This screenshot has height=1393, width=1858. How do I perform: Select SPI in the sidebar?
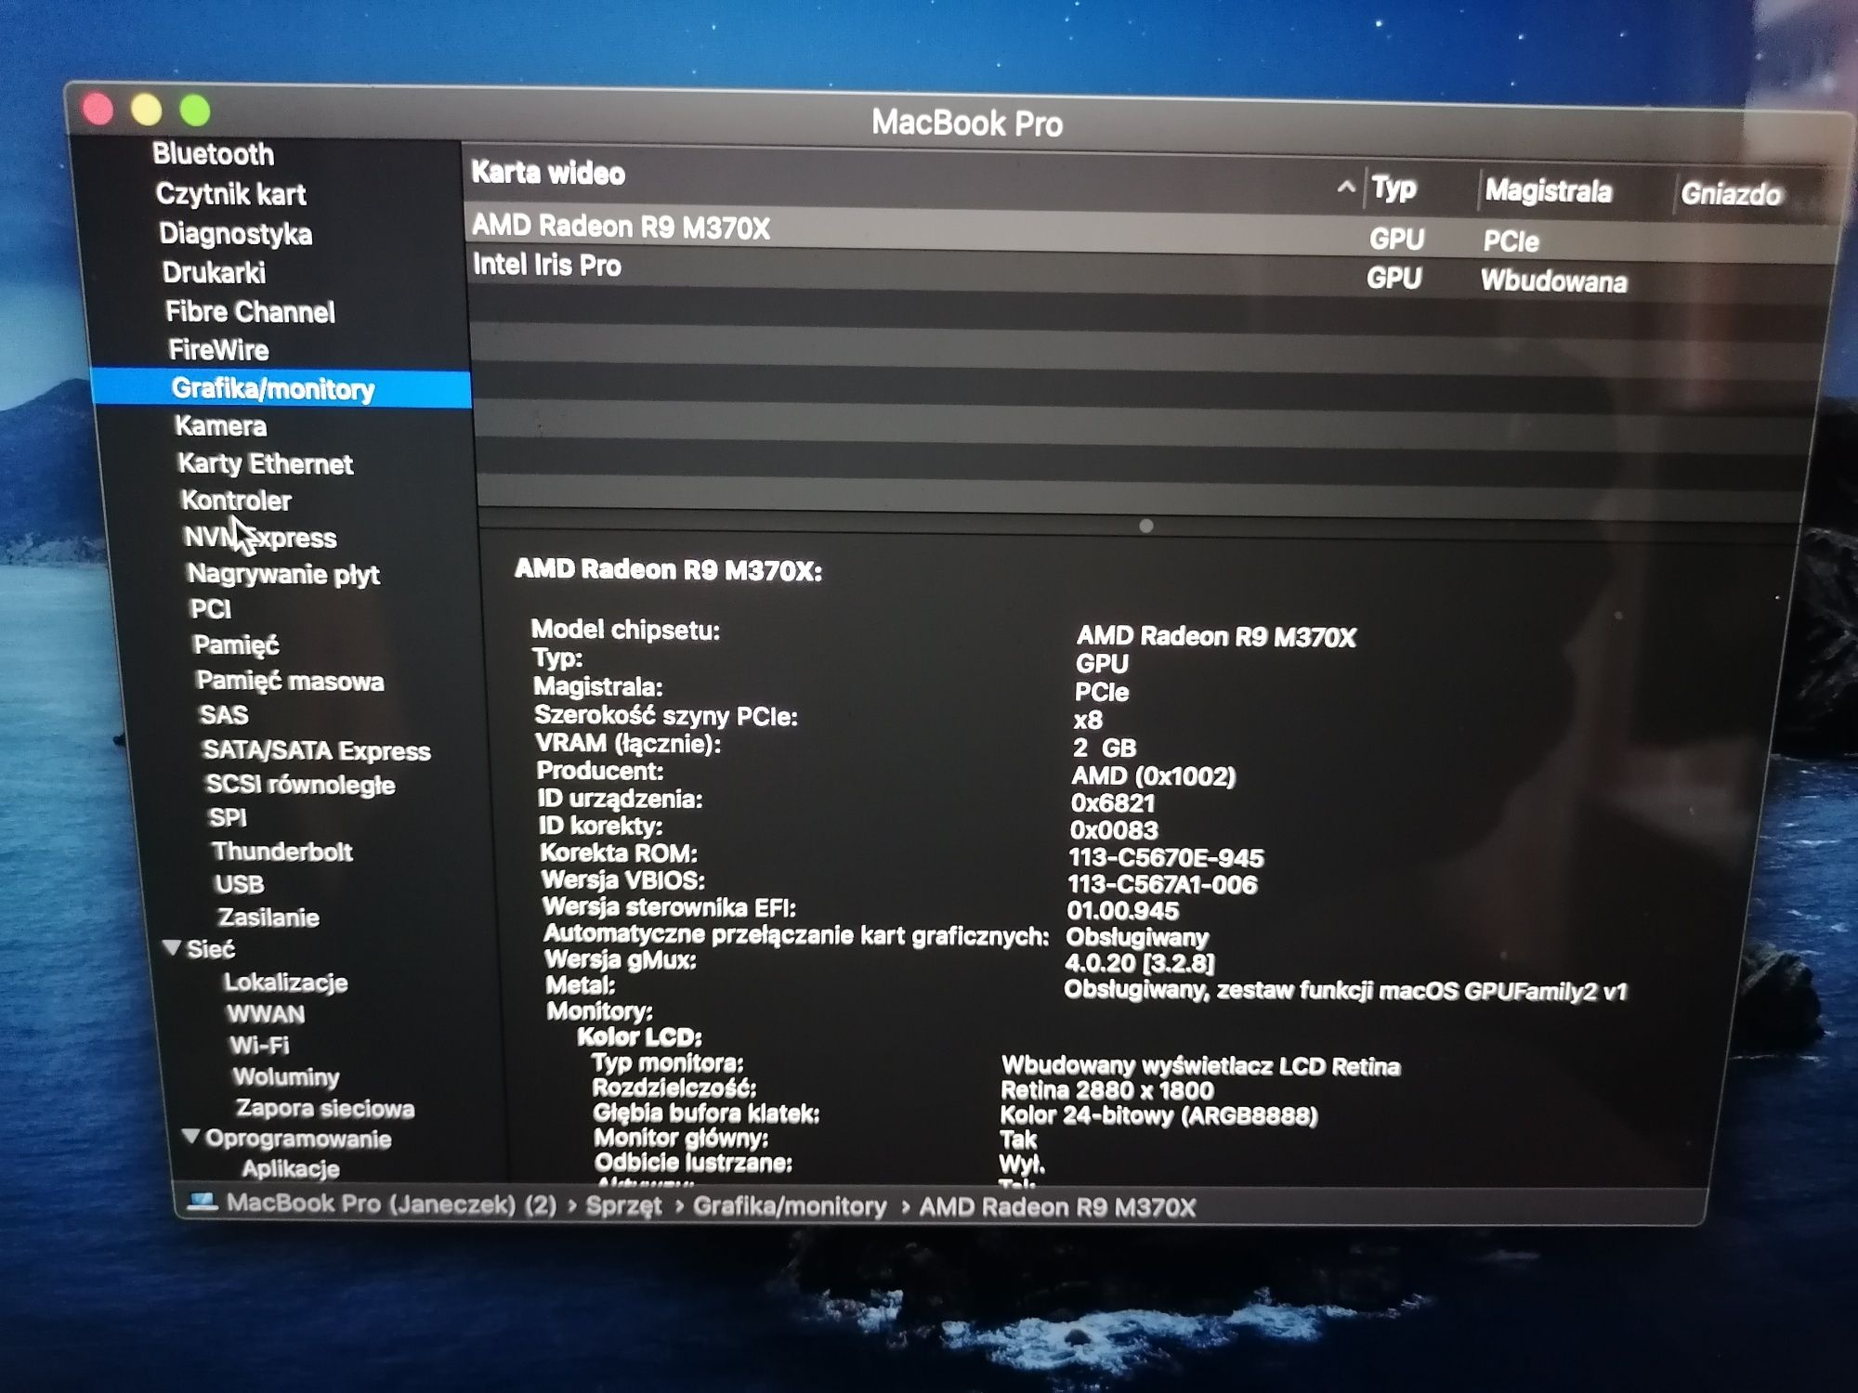pyautogui.click(x=228, y=818)
